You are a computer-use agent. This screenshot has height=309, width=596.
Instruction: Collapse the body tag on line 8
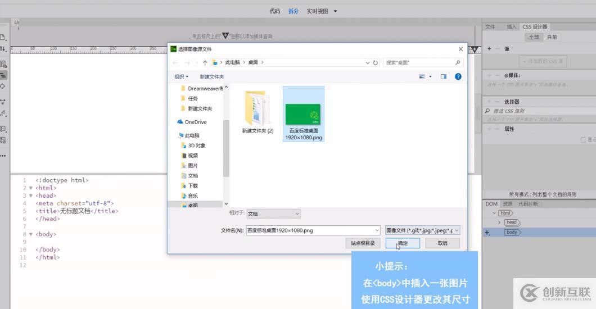pyautogui.click(x=31, y=234)
